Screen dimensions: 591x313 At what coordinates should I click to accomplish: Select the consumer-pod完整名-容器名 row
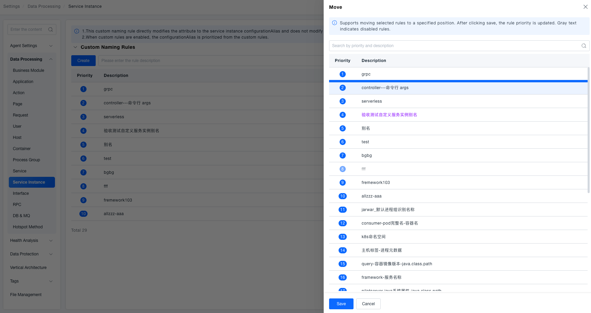458,223
